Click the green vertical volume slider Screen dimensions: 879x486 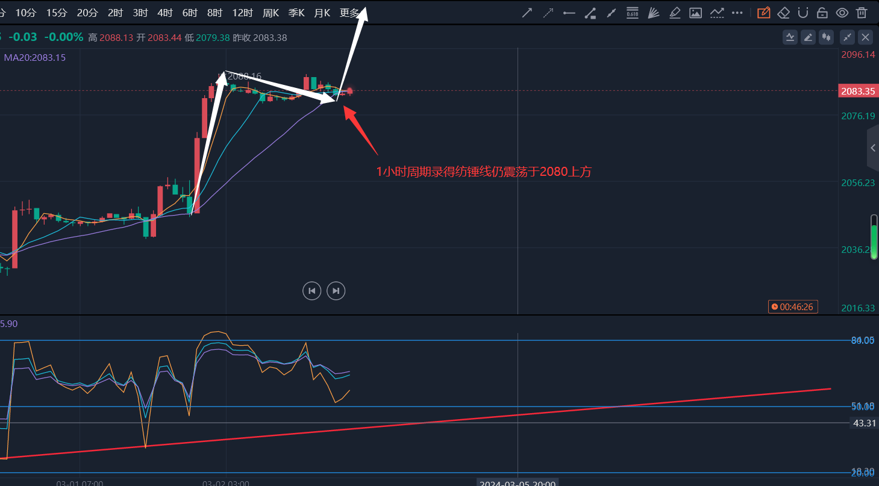(x=874, y=237)
